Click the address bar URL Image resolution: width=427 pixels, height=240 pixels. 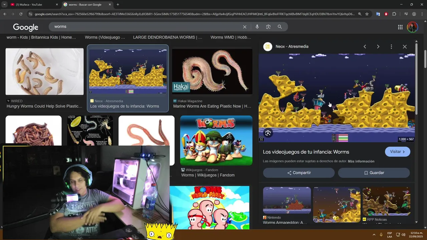coord(194,14)
